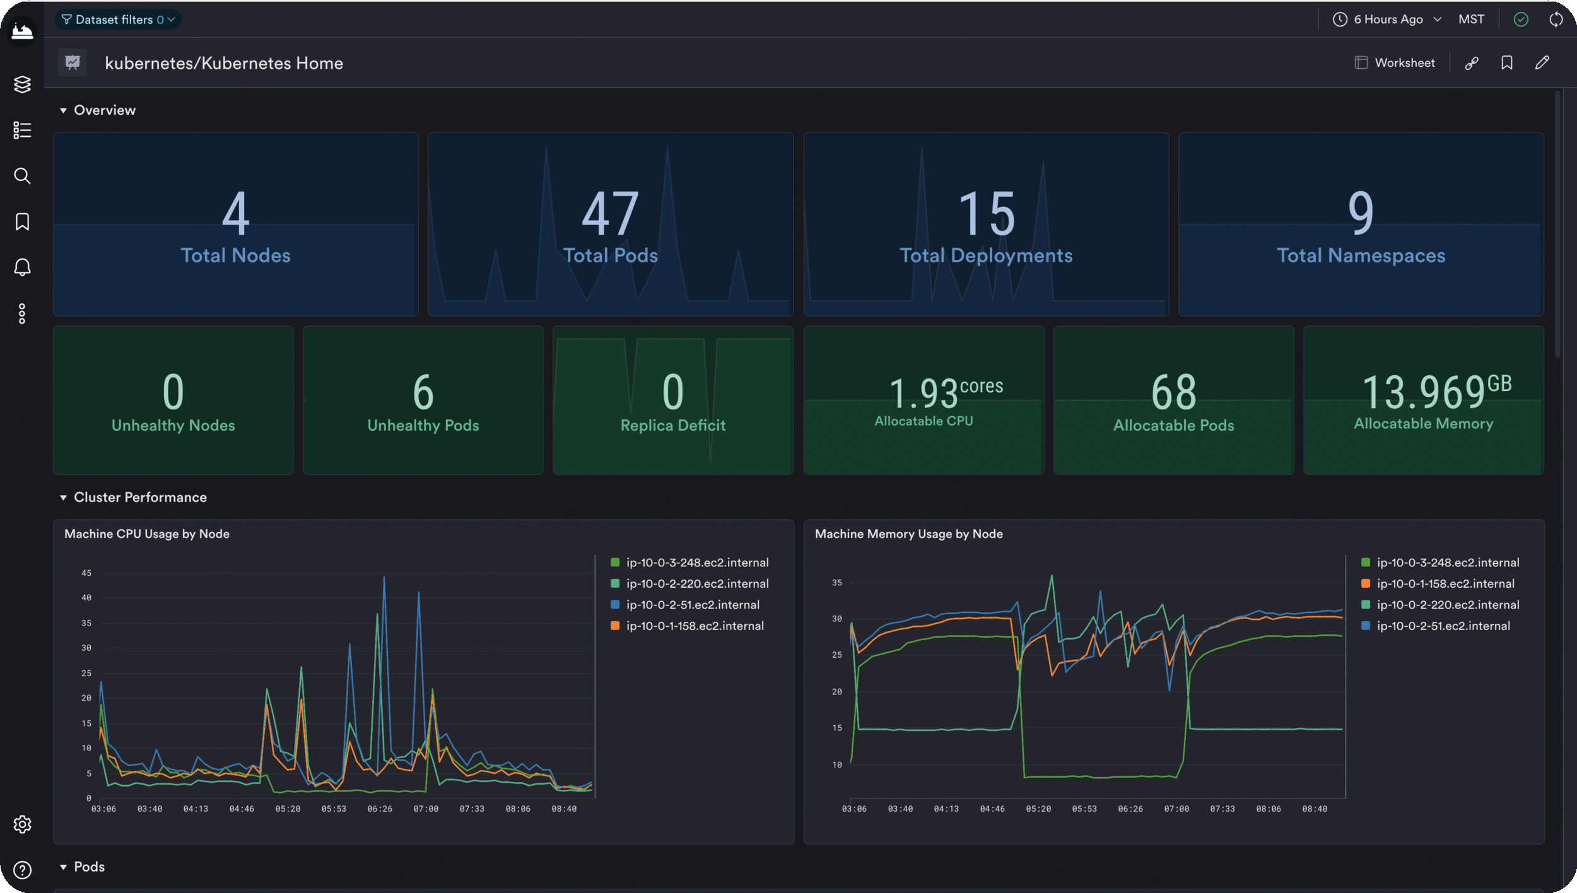The width and height of the screenshot is (1577, 893).
Task: Click the Machine CPU Usage by Node title
Action: [x=147, y=534]
